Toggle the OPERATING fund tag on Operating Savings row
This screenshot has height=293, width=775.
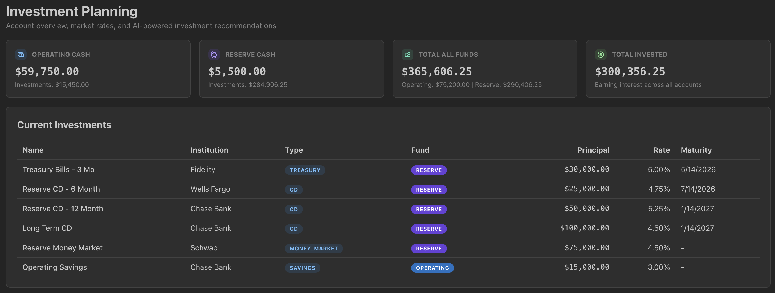click(x=433, y=268)
